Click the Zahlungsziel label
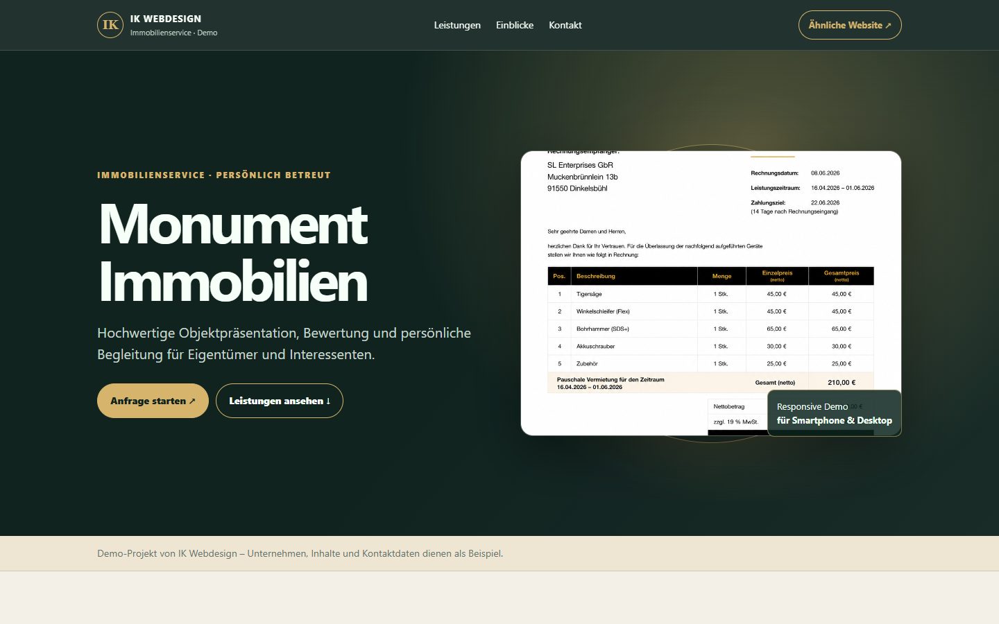Viewport: 999px width, 624px height. 768,203
